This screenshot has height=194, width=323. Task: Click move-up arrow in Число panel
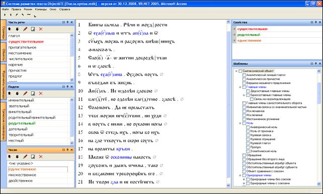click(10, 157)
